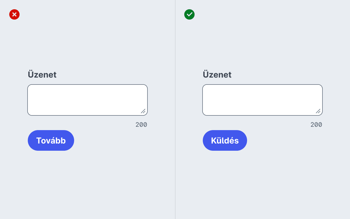Screen dimensions: 350x219
Task: Click the Üzenet label in the left example
Action: [x=42, y=74]
